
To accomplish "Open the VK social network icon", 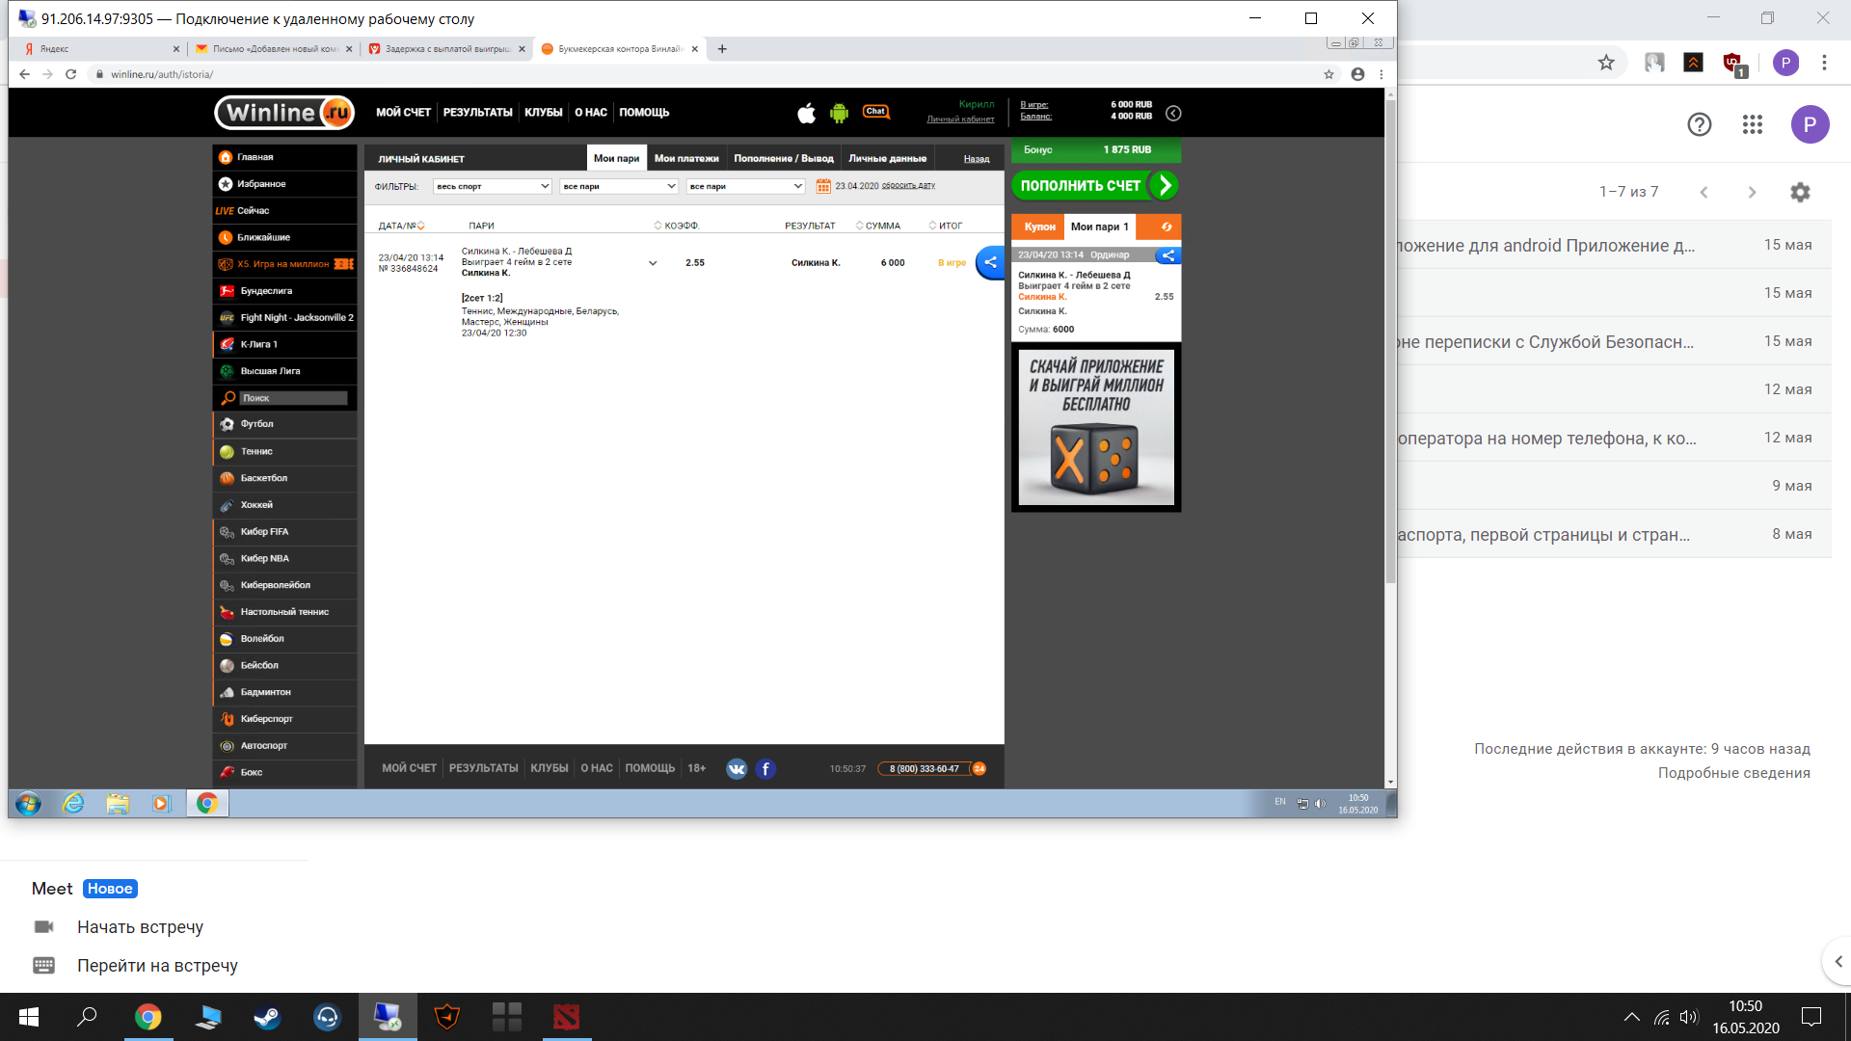I will [737, 768].
